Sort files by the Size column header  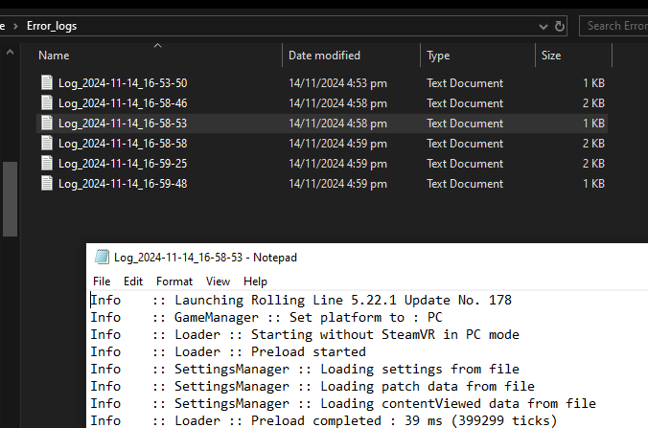[551, 56]
